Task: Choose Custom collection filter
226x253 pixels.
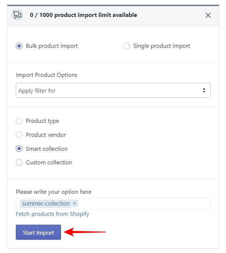Action: [19, 162]
